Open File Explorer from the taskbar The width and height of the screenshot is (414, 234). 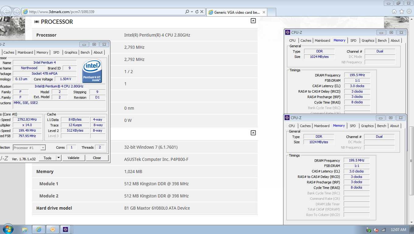pos(25,229)
